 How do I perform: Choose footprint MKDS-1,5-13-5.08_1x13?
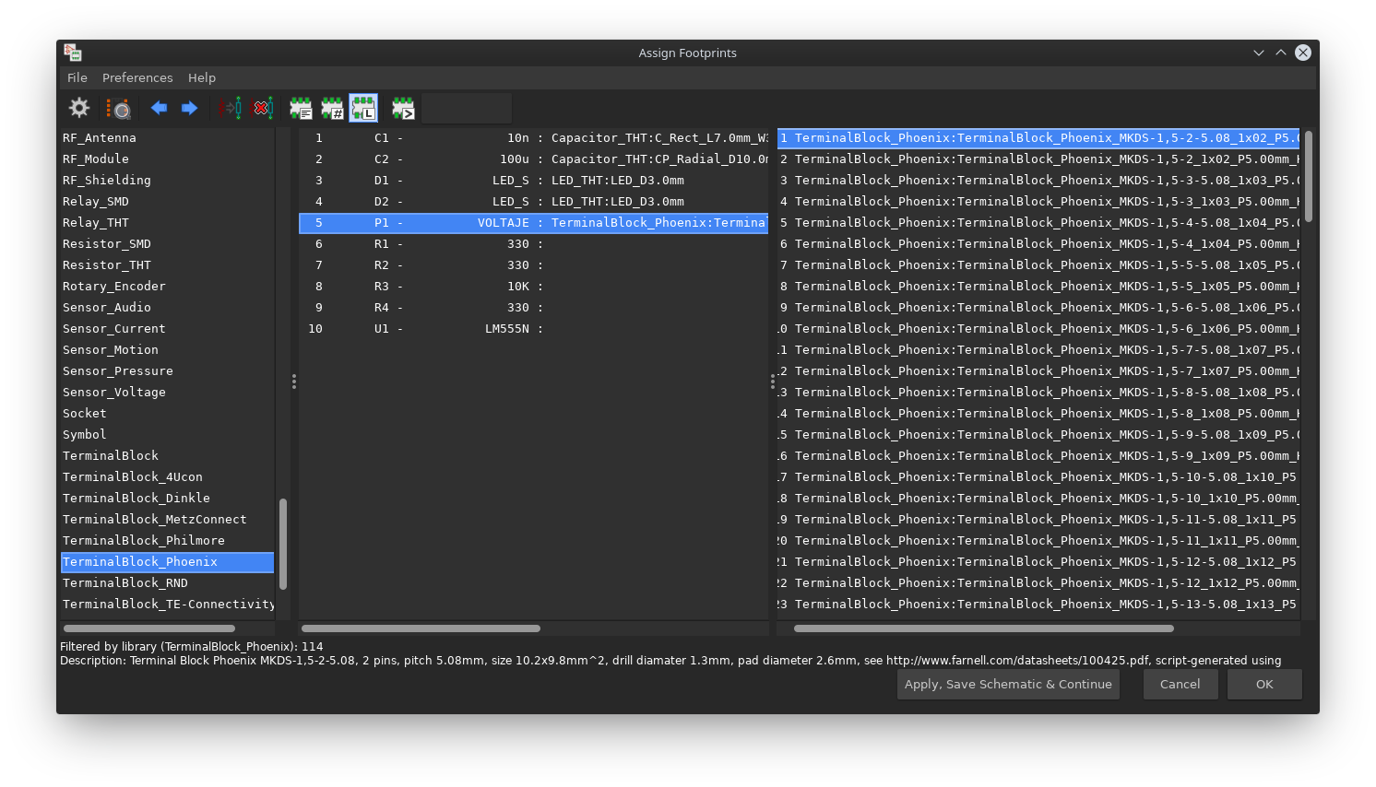(x=1038, y=605)
